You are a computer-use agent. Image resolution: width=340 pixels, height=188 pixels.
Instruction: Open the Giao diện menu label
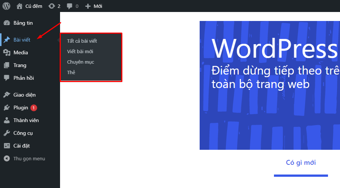point(24,95)
